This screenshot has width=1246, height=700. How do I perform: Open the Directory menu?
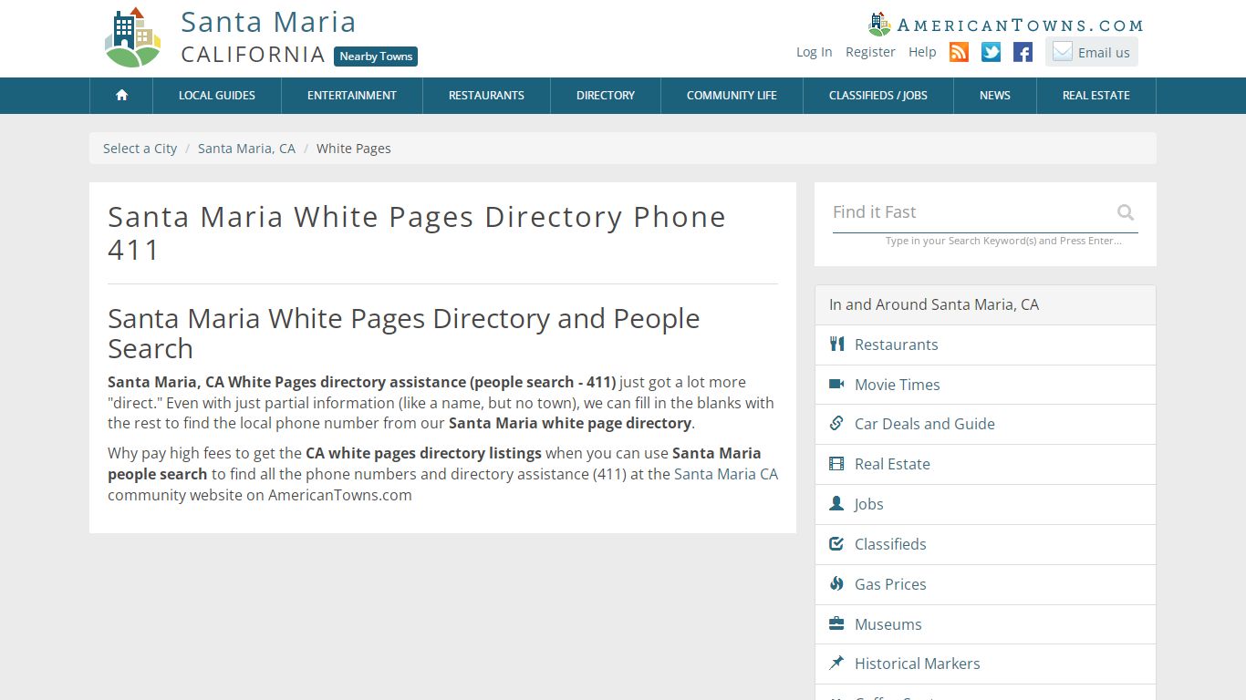coord(606,95)
